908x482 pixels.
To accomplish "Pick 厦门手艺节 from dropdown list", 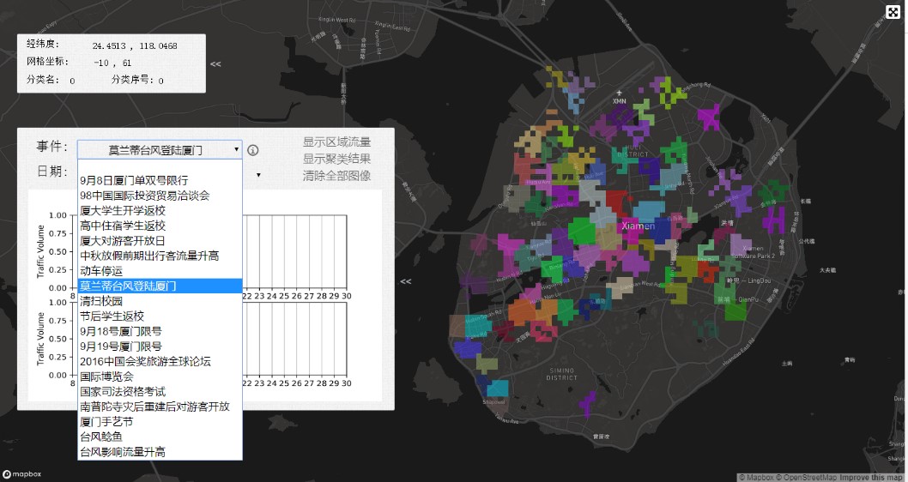I will [106, 422].
